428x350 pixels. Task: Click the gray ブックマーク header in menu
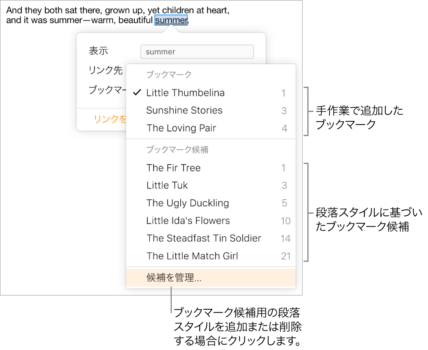tap(169, 75)
